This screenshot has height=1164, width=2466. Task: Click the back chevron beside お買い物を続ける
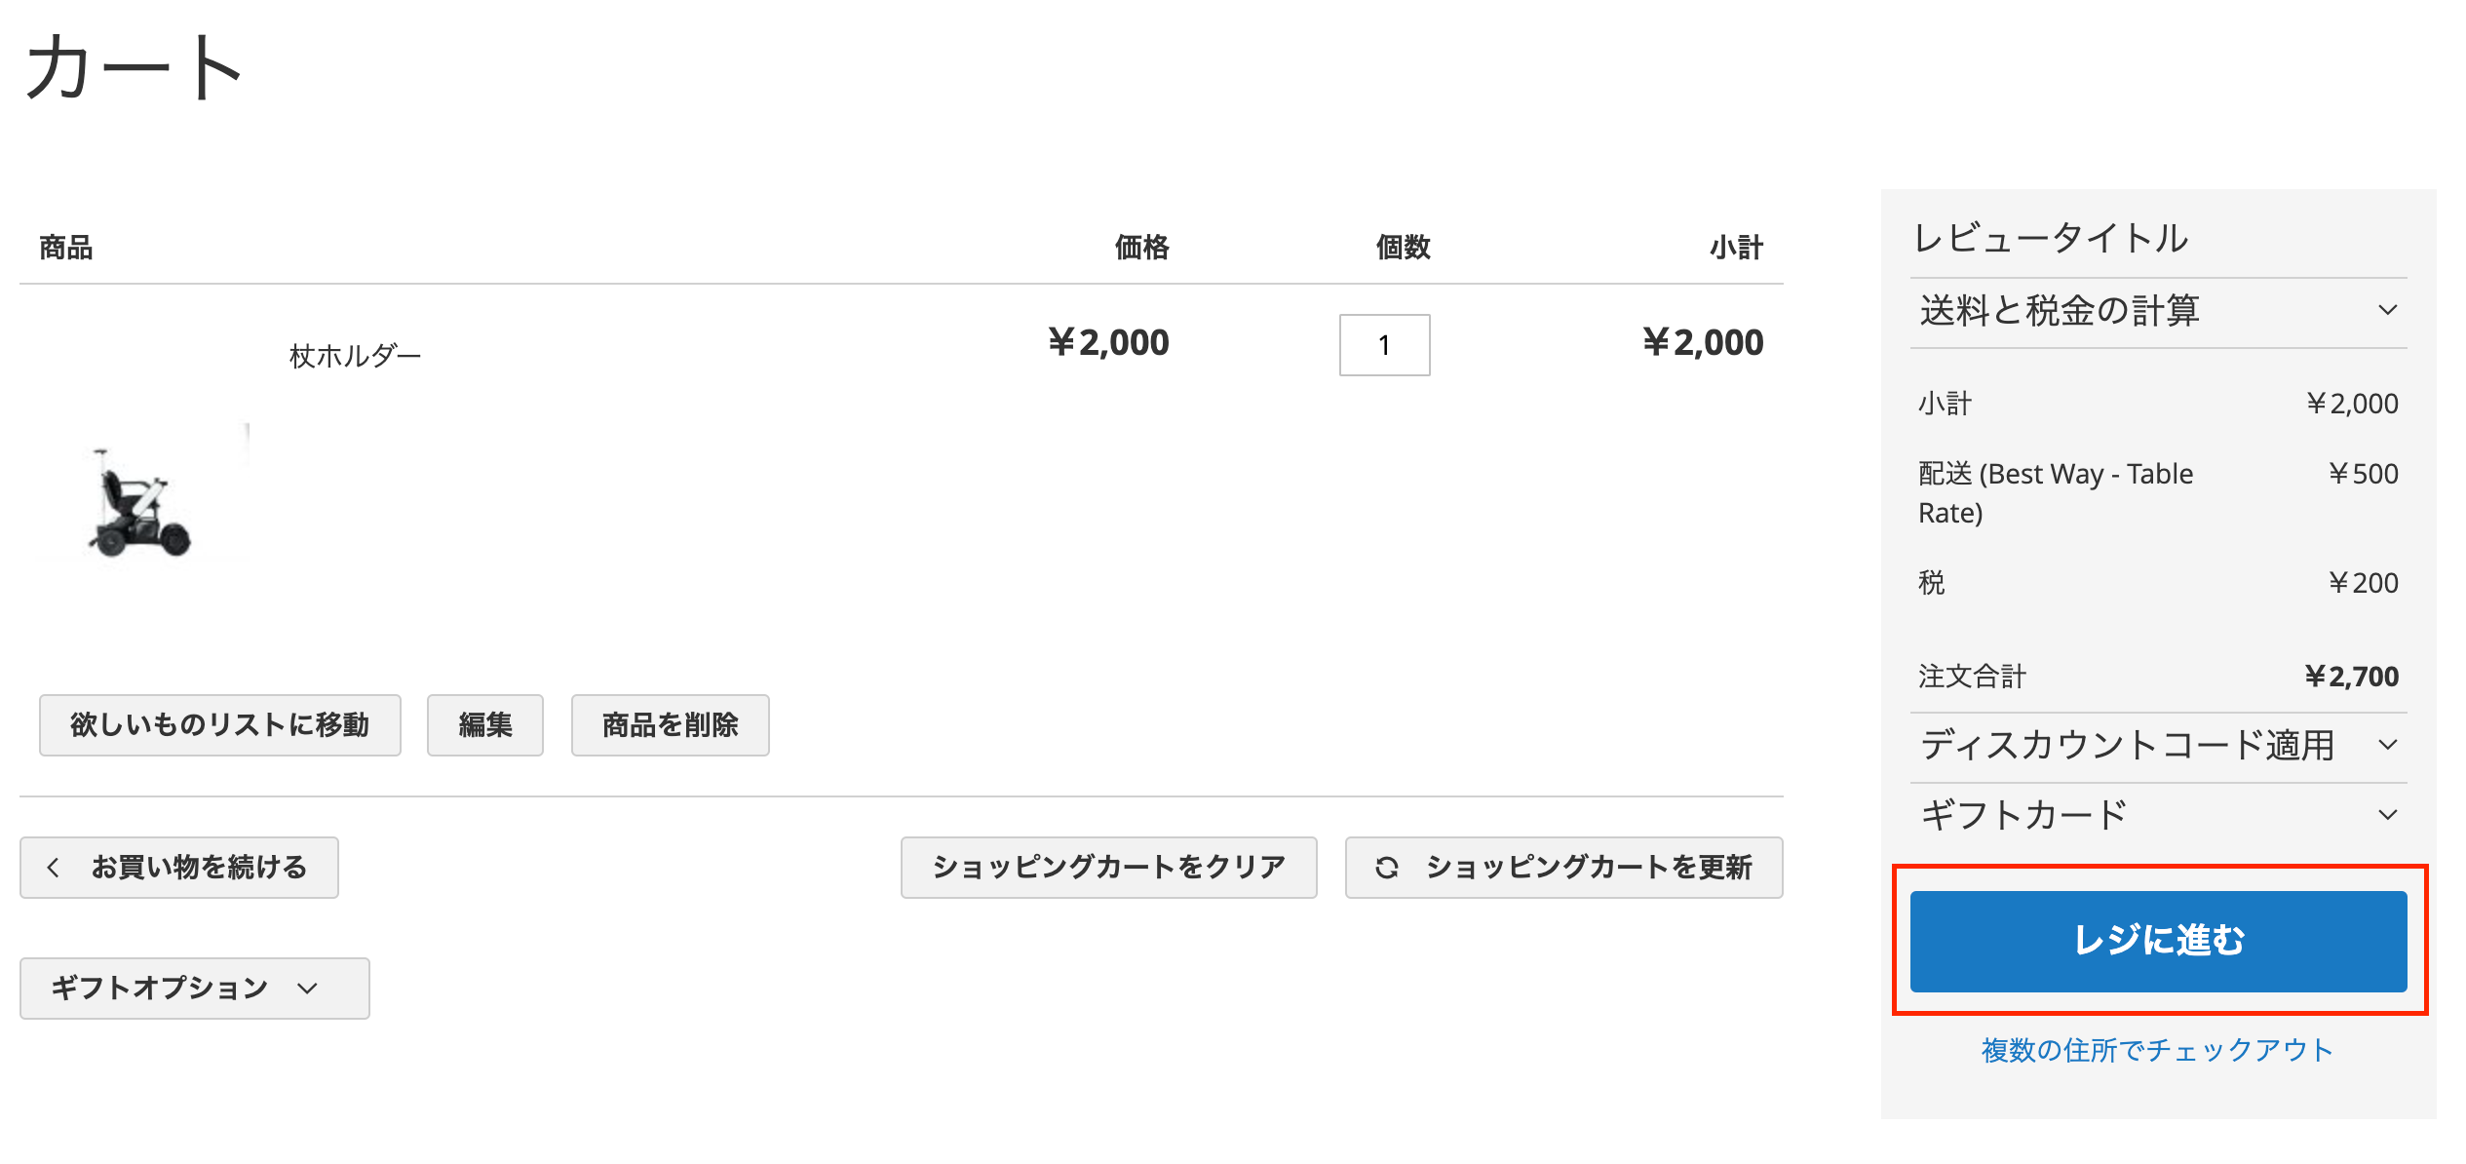coord(54,867)
